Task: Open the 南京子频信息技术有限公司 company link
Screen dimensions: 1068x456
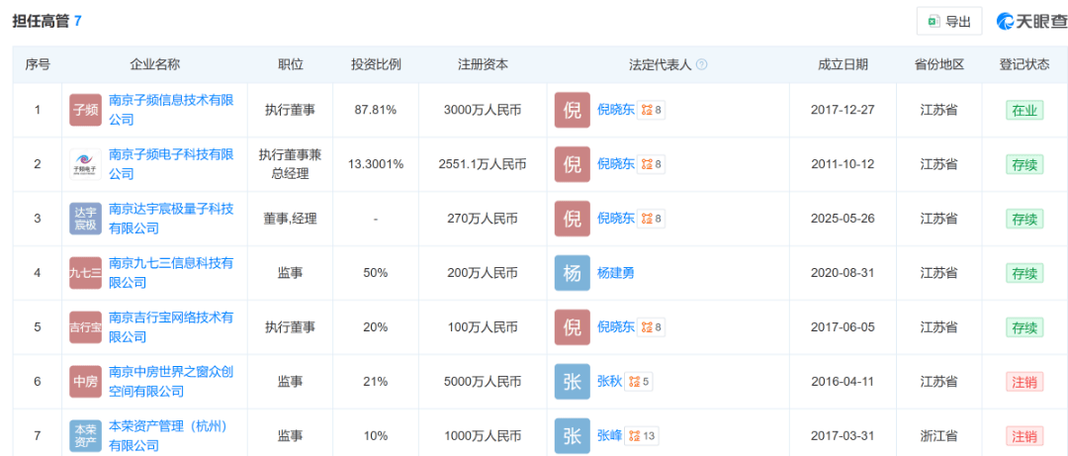Action: pyautogui.click(x=171, y=110)
